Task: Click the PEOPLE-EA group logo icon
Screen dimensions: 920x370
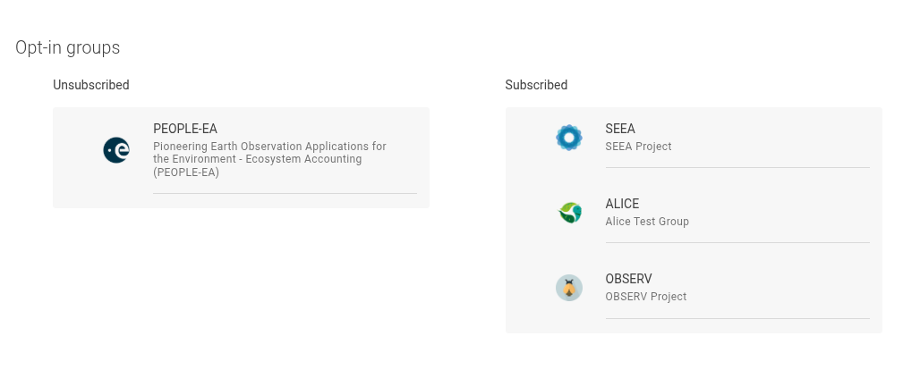Action: pos(116,150)
